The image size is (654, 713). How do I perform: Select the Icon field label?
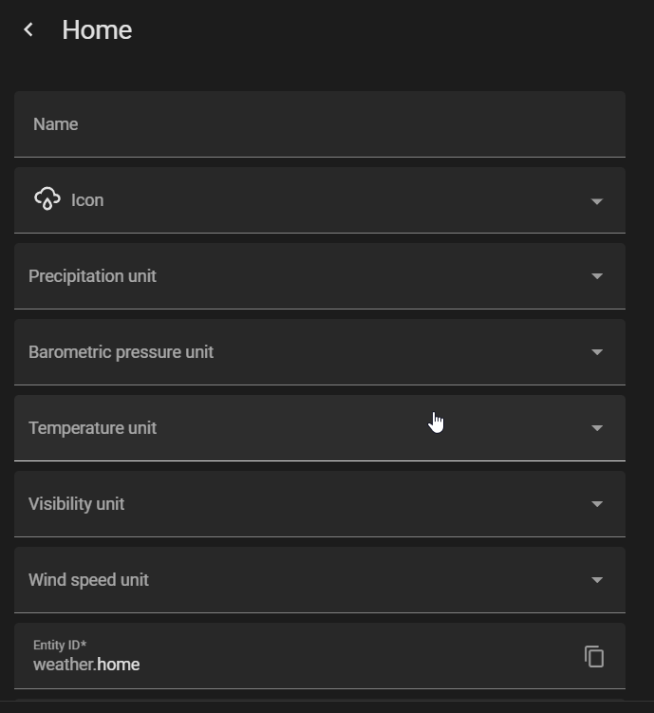(x=87, y=200)
